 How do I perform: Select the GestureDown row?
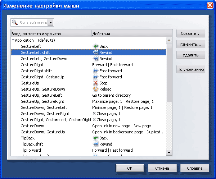tap(89, 126)
